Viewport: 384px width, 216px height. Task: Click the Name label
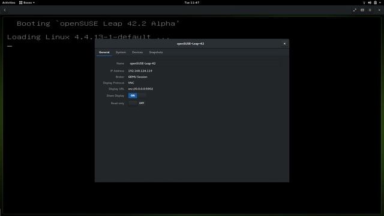120,64
